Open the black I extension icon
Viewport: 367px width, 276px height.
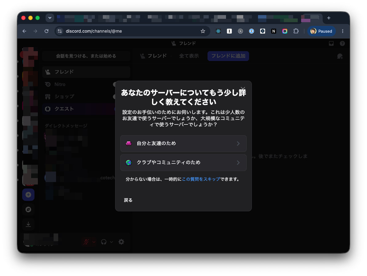(x=229, y=31)
